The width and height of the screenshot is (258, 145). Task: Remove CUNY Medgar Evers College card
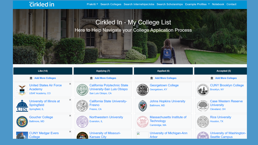(x=70, y=132)
